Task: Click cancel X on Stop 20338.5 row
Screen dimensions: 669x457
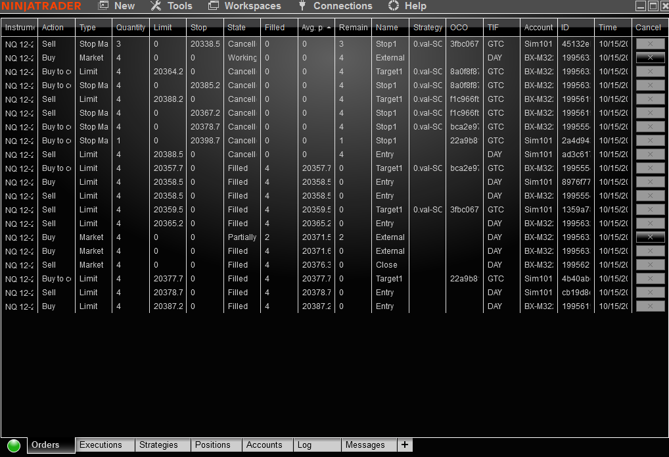Action: coord(650,44)
